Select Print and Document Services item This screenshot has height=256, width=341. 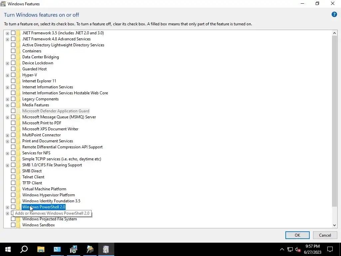point(47,141)
